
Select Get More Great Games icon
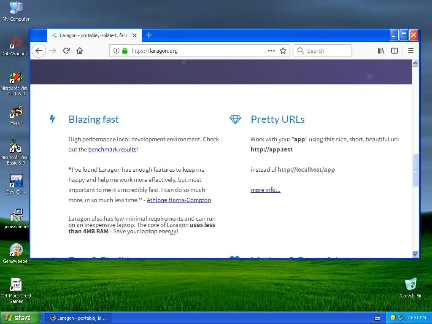(x=16, y=291)
